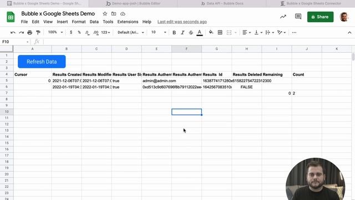Viewport: 355px width, 200px height.
Task: Toggle italic formatting
Action: click(x=182, y=33)
